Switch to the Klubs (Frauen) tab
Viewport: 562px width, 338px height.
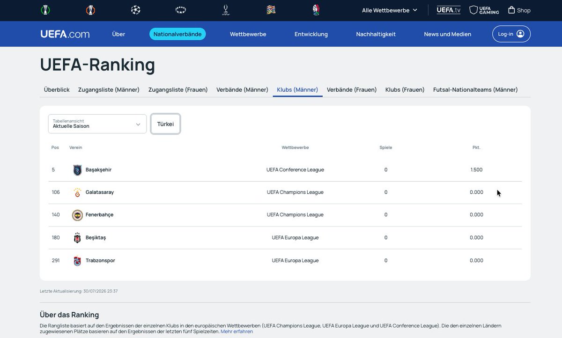(x=405, y=89)
